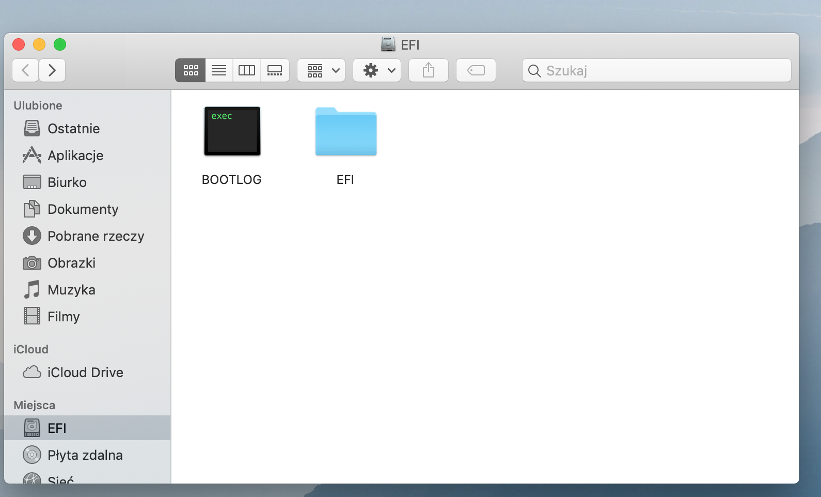Viewport: 821px width, 497px height.
Task: Go to Pobrane rzeczy folder
Action: tap(96, 236)
